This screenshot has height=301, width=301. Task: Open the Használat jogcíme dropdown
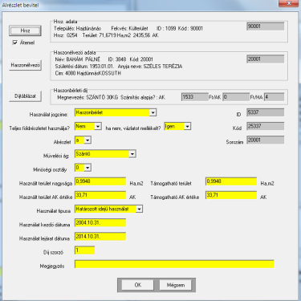click(x=153, y=112)
